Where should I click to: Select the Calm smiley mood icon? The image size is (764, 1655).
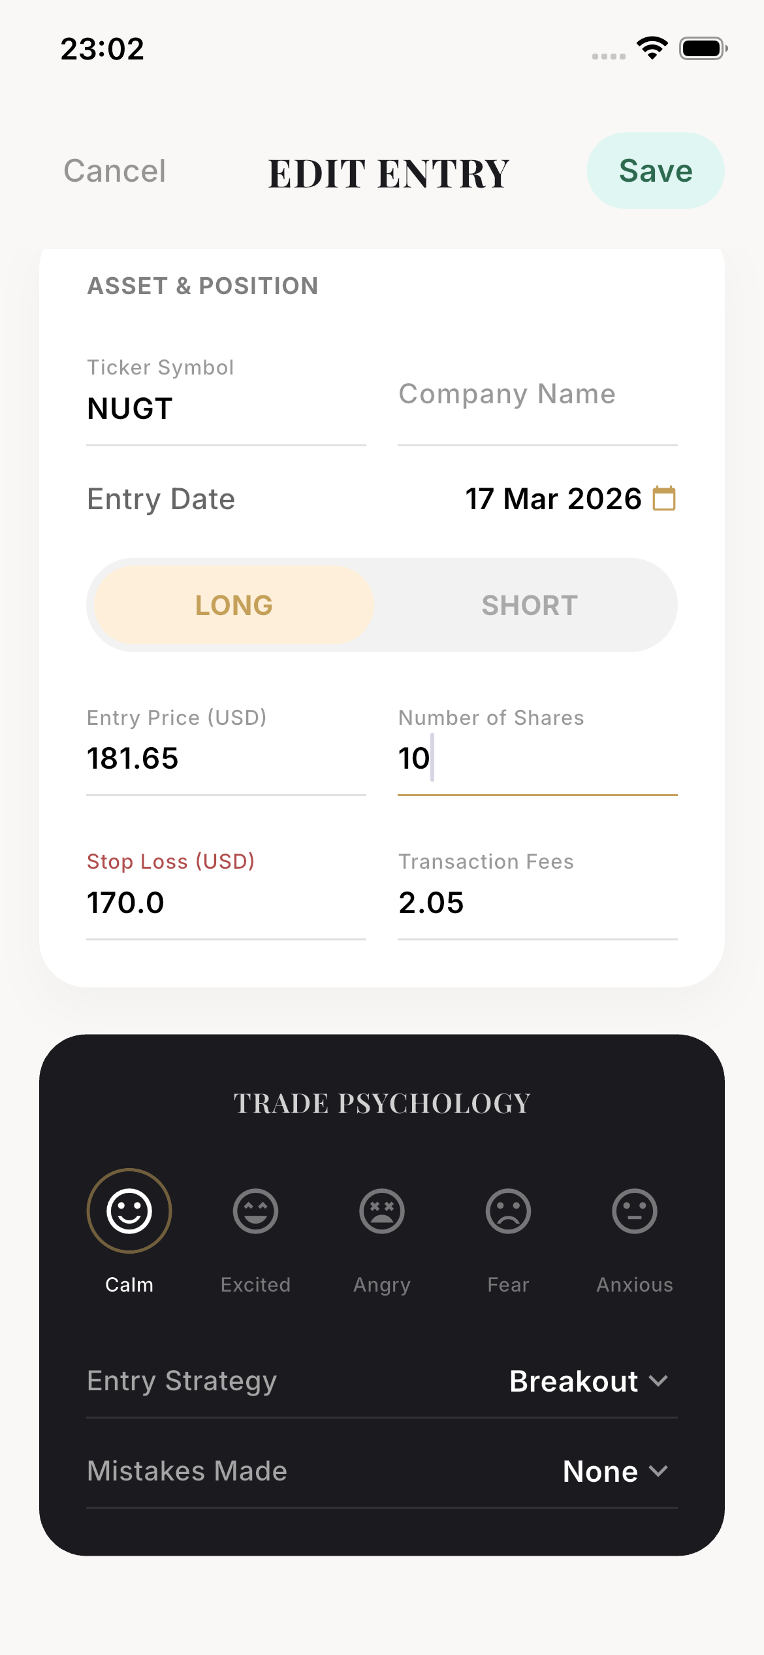[x=129, y=1211]
